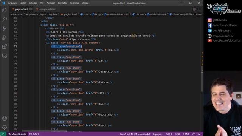
Task: Click the Alguns Cursos heading text in code
Action: tap(79, 39)
